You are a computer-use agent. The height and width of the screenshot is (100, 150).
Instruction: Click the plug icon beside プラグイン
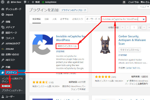pos(3,72)
